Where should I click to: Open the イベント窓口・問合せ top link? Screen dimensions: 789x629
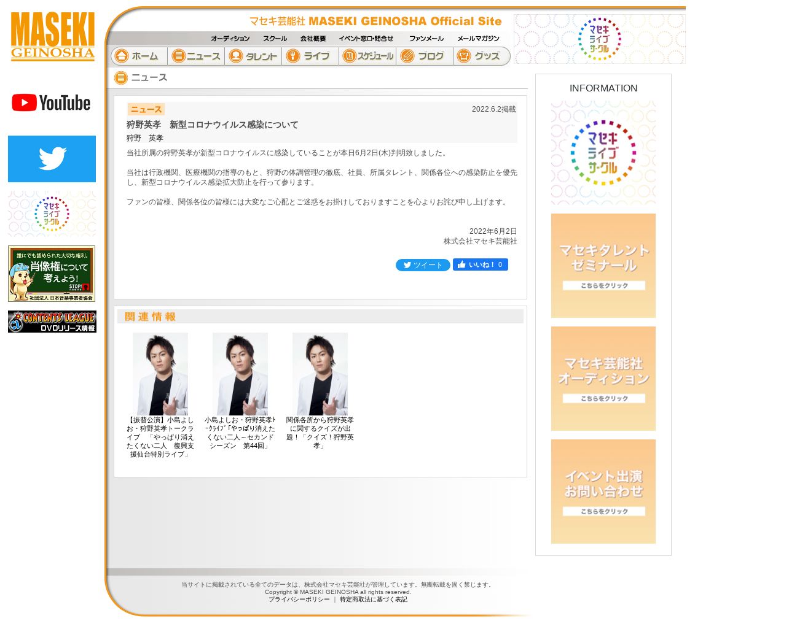point(366,39)
